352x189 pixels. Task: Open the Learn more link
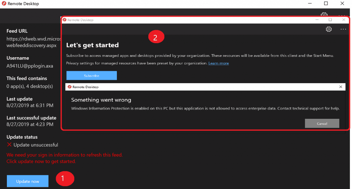tap(218, 63)
